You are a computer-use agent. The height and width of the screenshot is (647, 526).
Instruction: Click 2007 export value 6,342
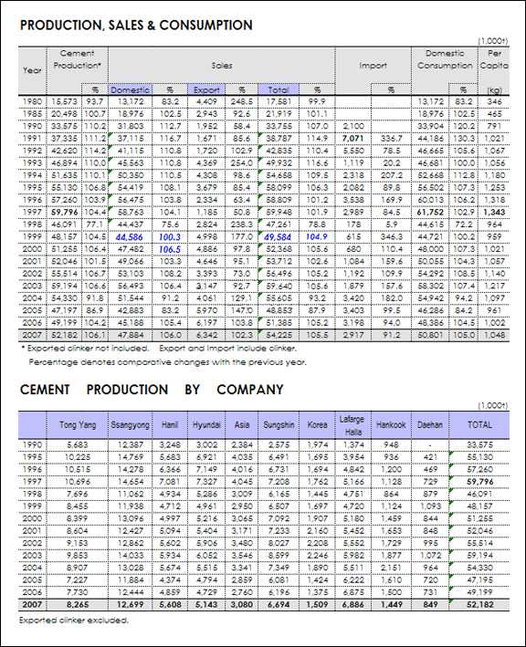(x=206, y=335)
